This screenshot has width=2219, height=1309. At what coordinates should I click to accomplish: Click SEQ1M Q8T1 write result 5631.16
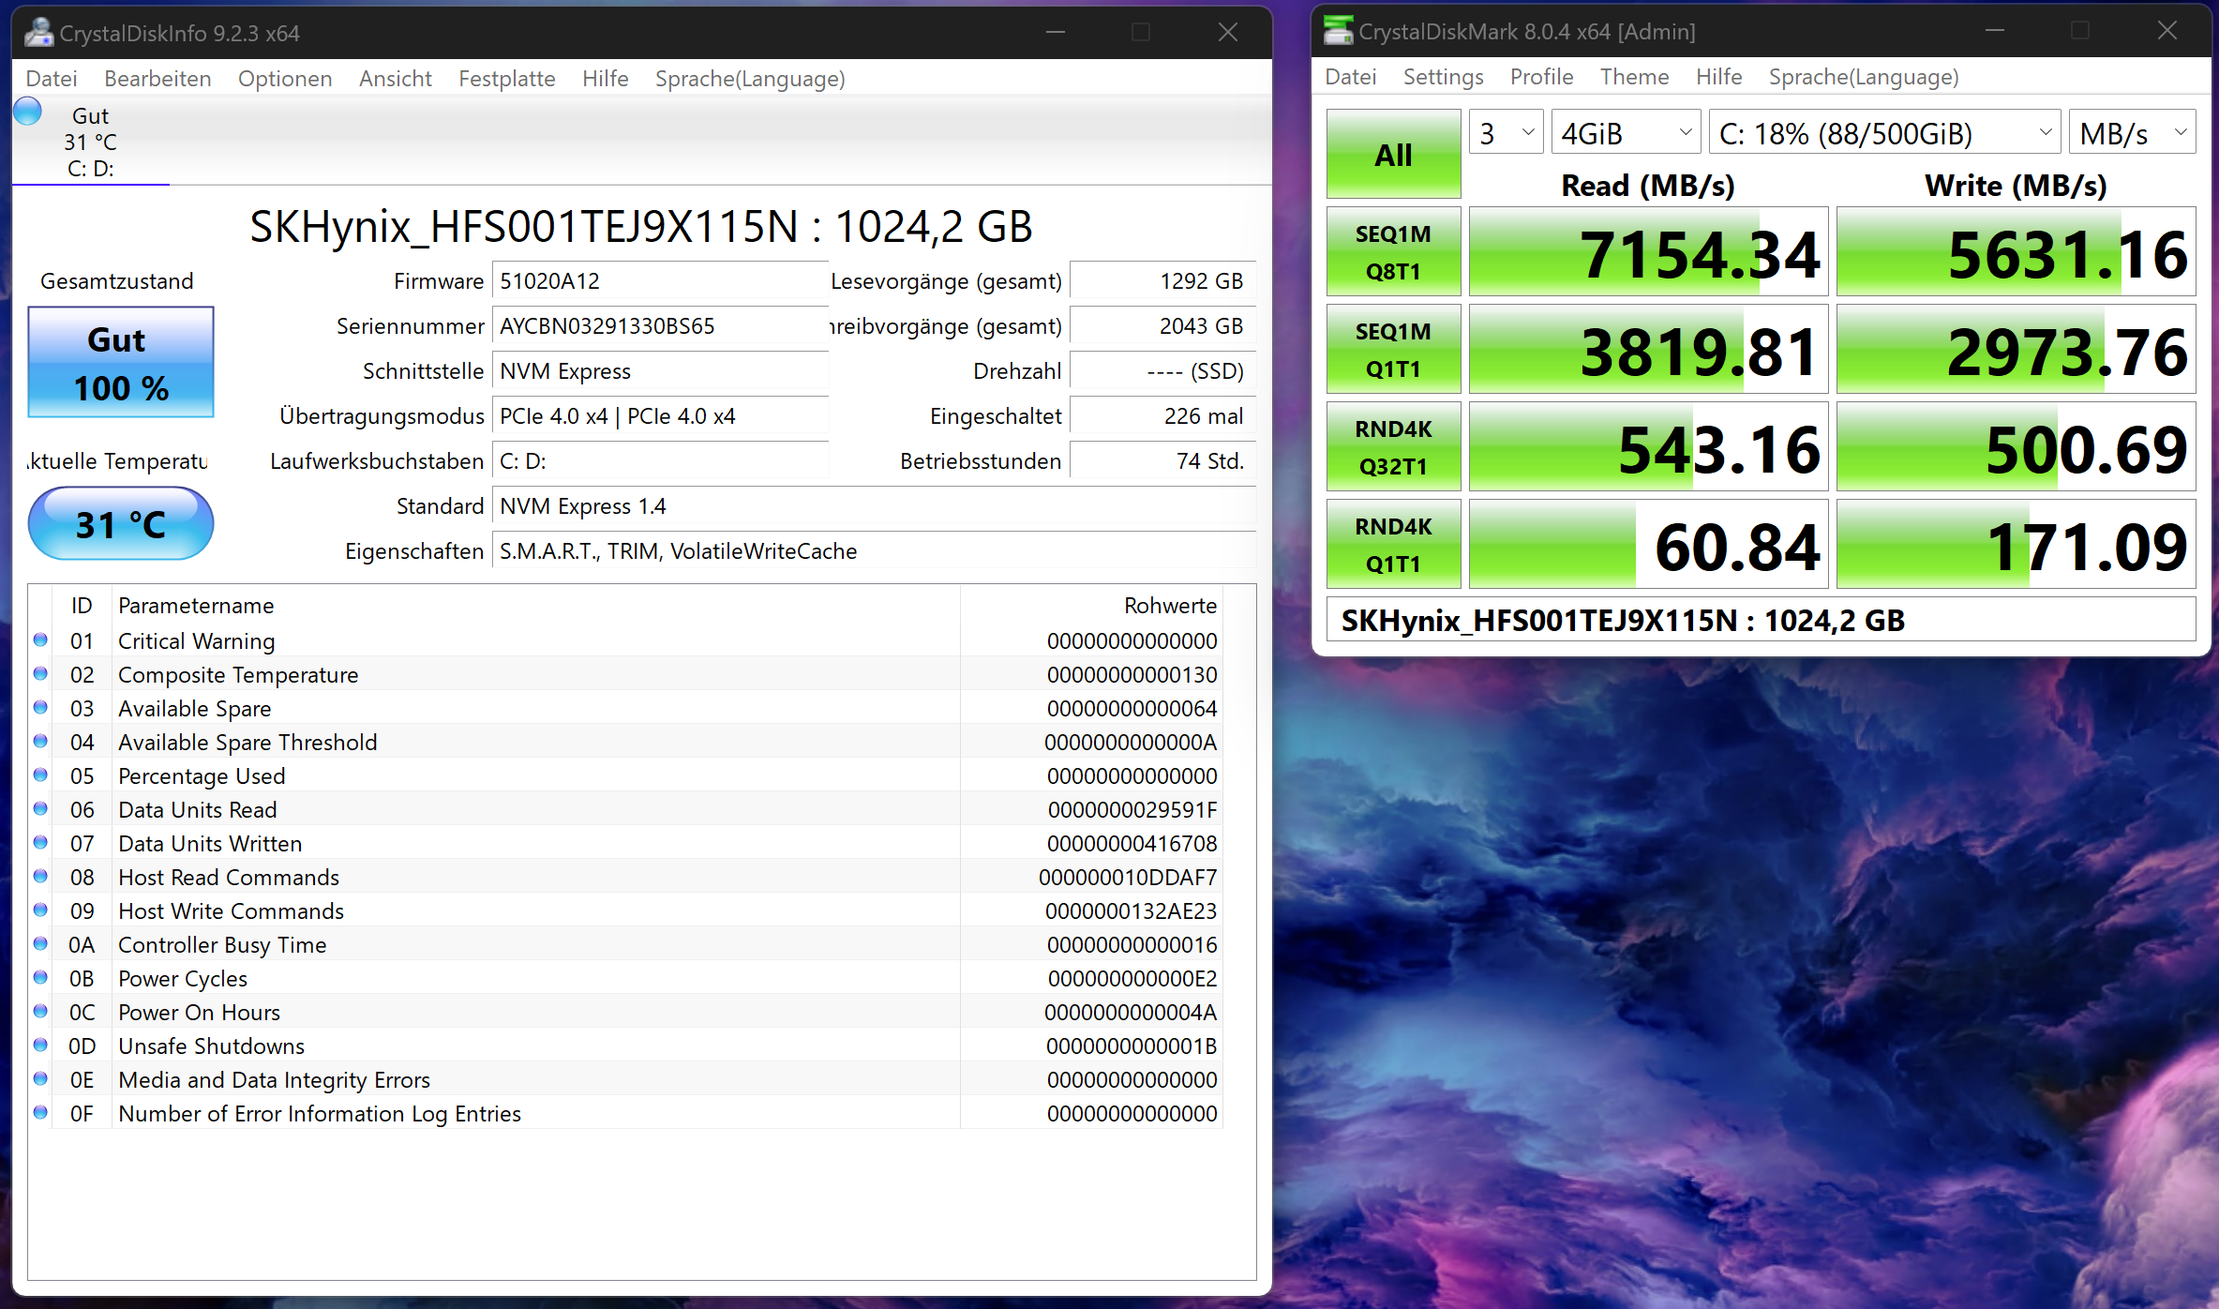(2017, 252)
